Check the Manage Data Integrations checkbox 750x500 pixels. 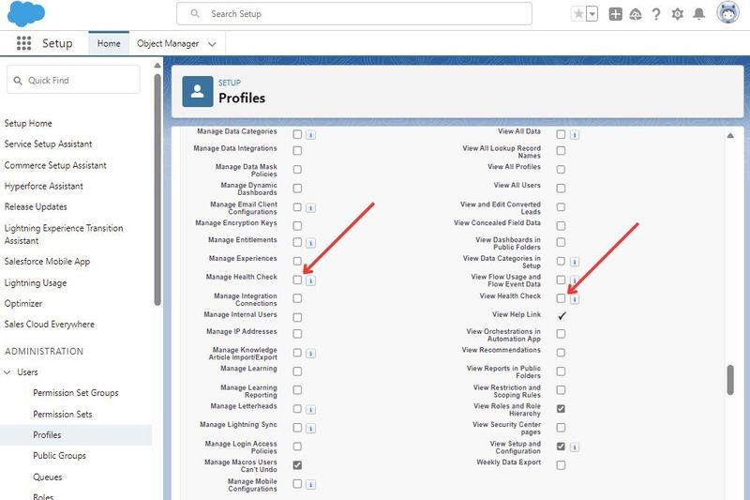[x=297, y=151]
